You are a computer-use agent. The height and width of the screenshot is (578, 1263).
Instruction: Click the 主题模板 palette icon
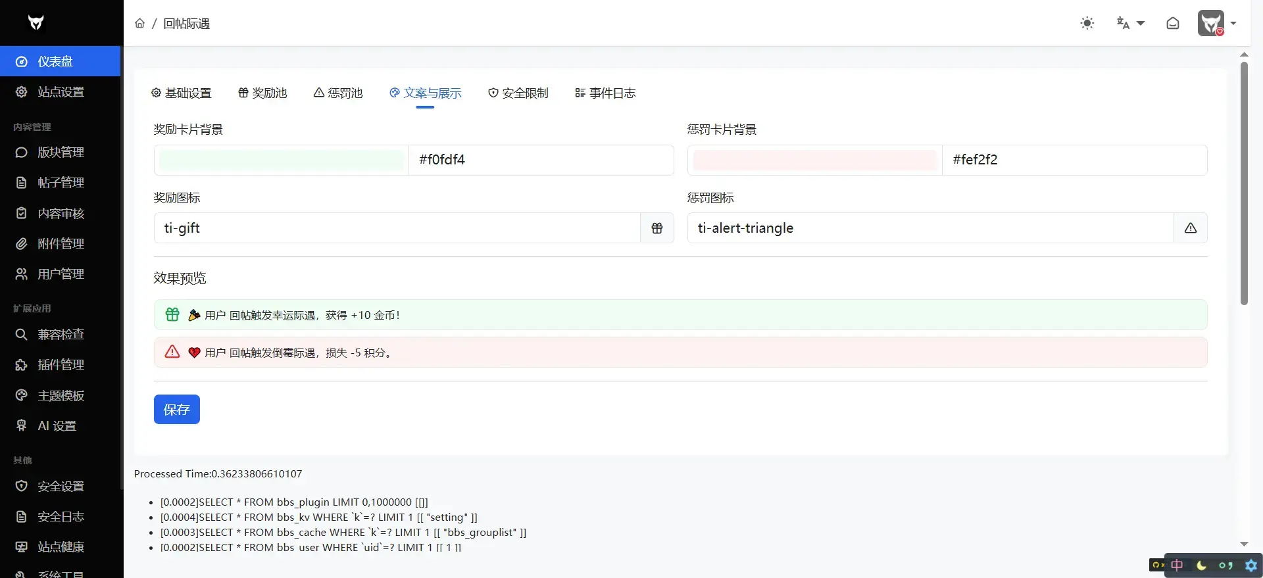pos(22,395)
